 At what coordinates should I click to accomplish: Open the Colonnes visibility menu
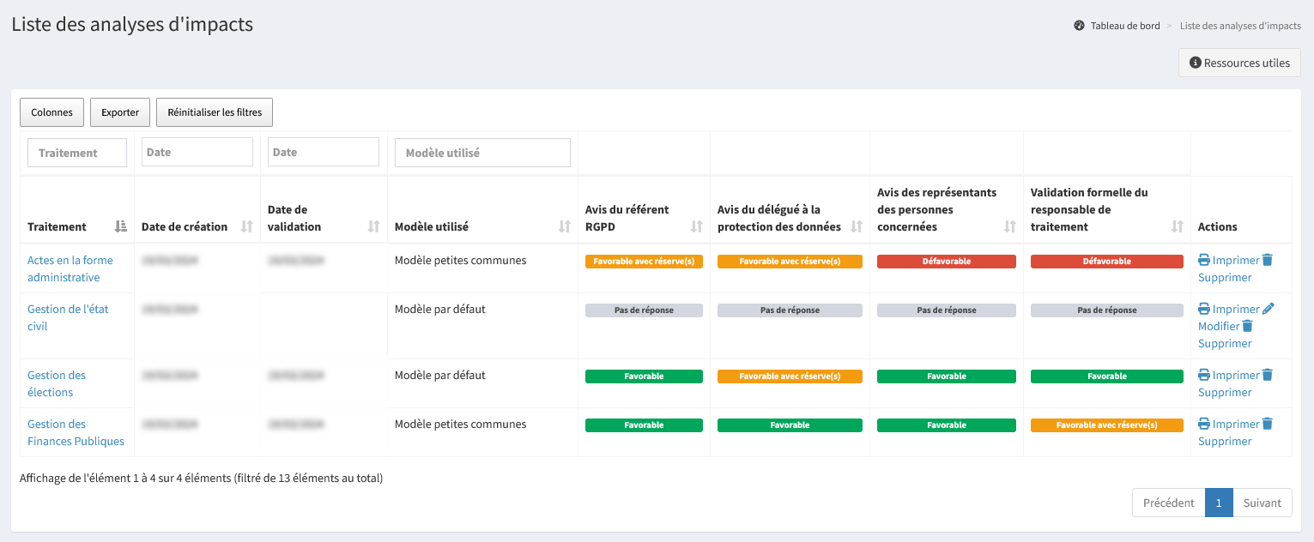point(51,112)
